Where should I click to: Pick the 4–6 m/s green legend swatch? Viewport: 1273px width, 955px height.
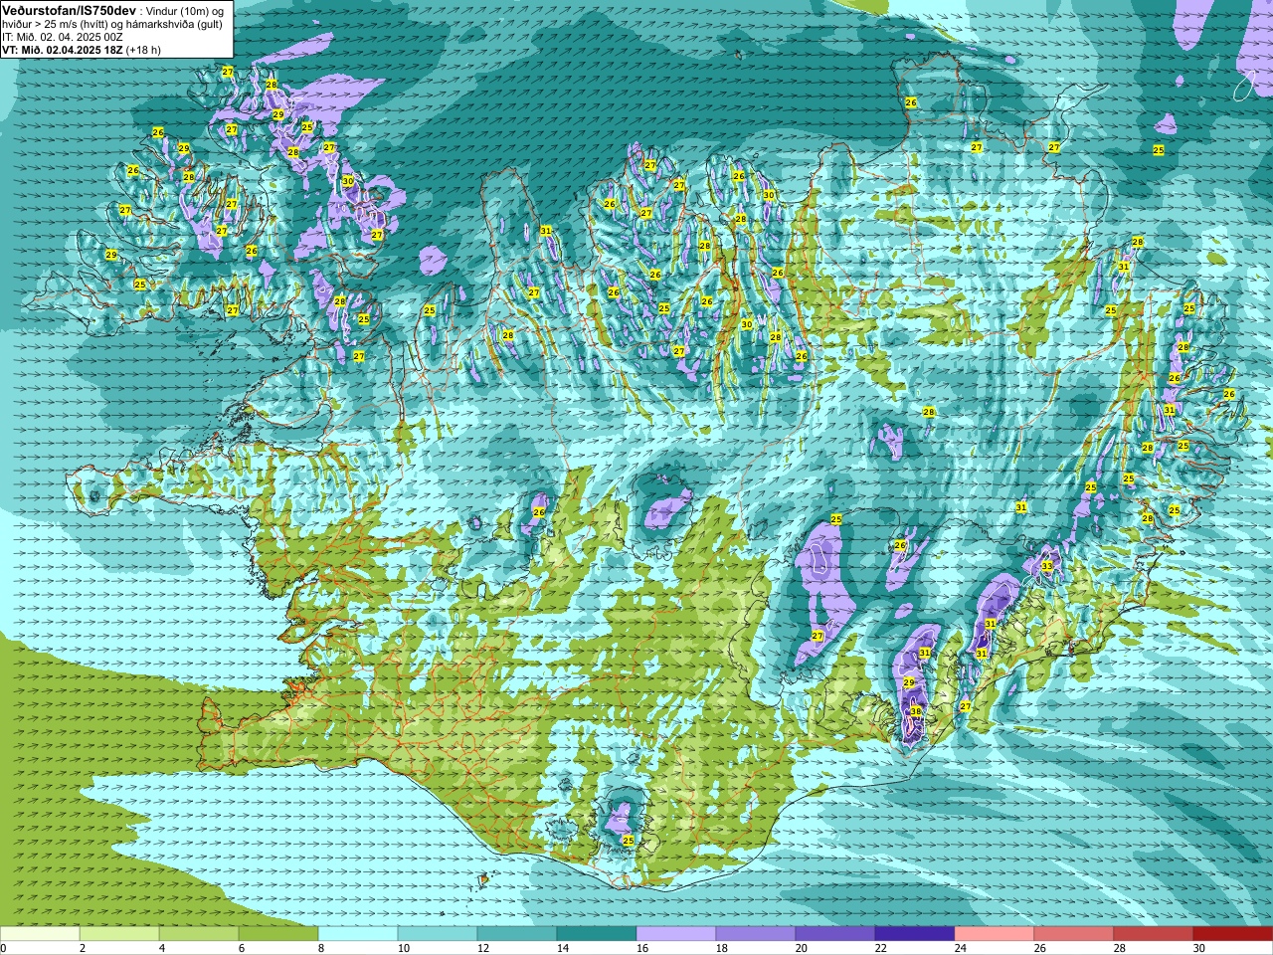[x=199, y=934]
